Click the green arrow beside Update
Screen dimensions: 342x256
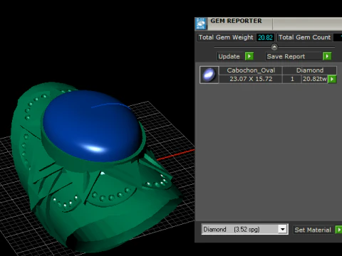(x=249, y=56)
